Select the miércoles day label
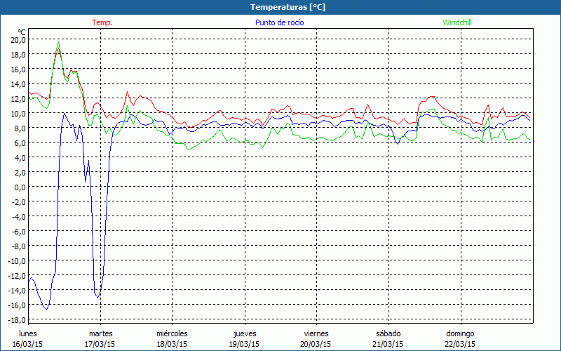Screen dimensions: 561x351 pyautogui.click(x=172, y=333)
